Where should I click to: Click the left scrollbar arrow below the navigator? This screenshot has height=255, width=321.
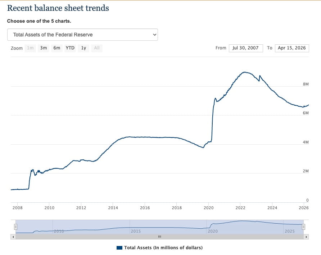(x=12, y=236)
